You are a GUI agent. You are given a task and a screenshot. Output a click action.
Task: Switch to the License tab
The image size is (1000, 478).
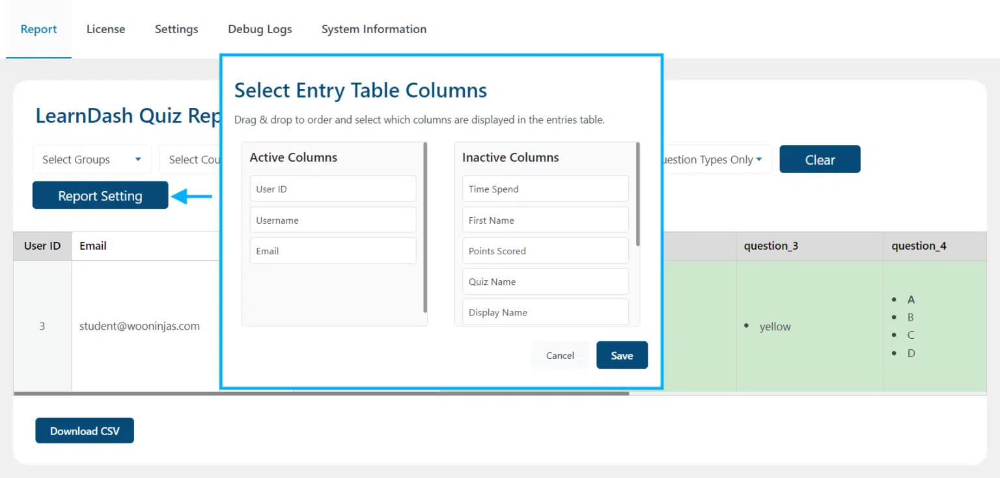tap(105, 29)
